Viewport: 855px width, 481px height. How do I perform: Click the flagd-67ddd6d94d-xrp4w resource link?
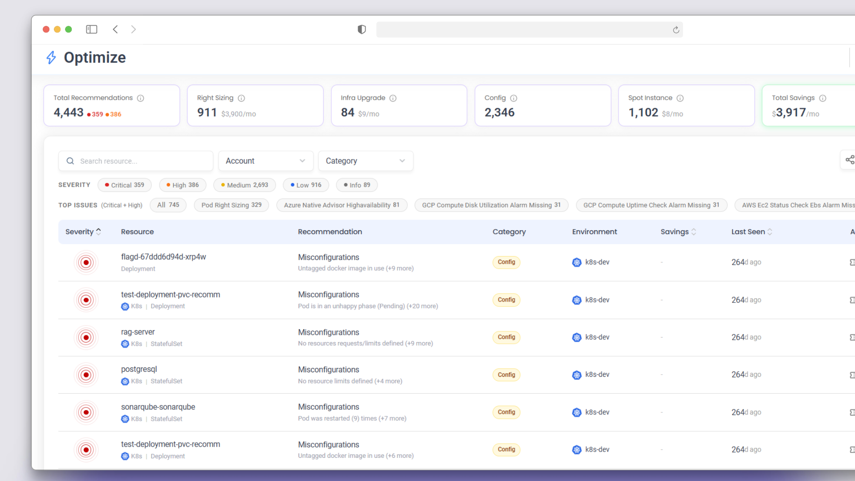click(163, 257)
